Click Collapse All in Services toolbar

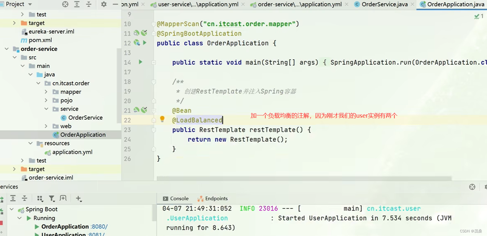pyautogui.click(x=24, y=198)
